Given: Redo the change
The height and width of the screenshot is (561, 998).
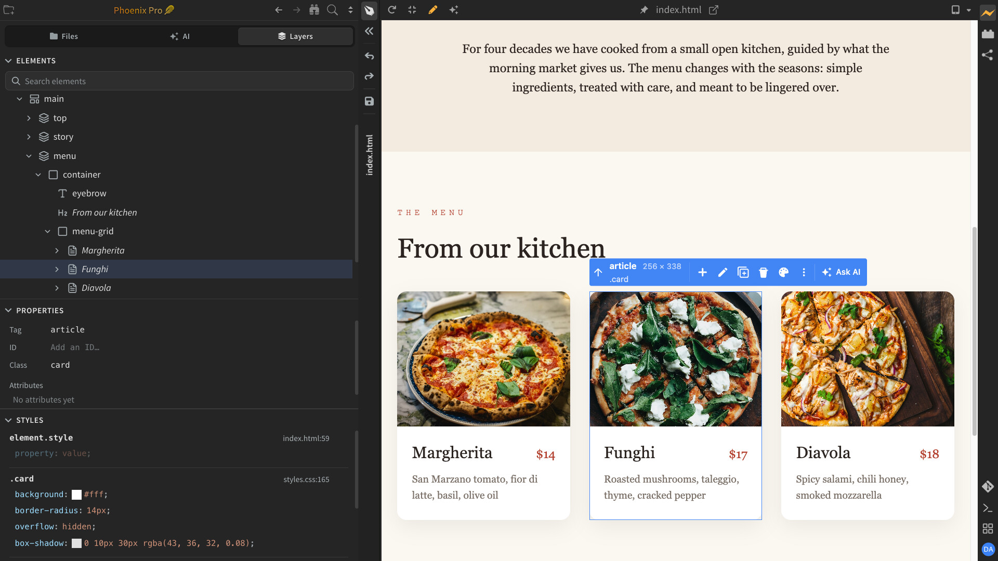Looking at the screenshot, I should click(x=369, y=76).
